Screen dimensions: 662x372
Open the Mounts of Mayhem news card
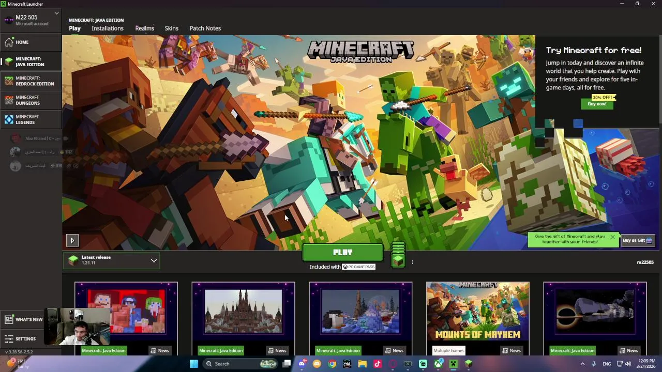477,318
